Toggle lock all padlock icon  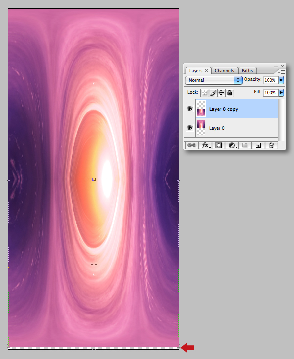tap(230, 93)
